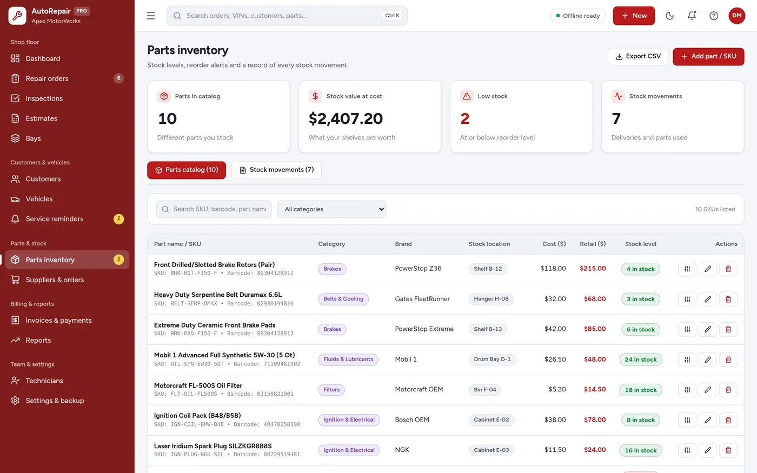757x473 pixels.
Task: Open DM user avatar menu
Action: click(x=737, y=16)
